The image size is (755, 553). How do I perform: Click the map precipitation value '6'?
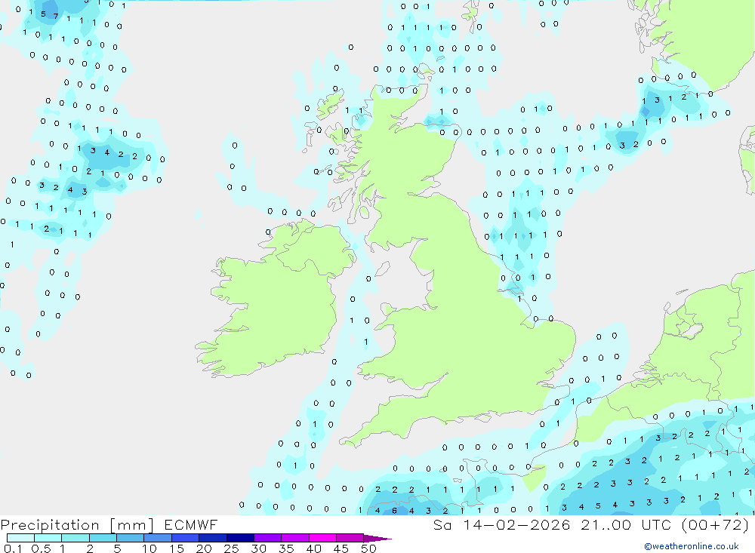pyautogui.click(x=394, y=511)
